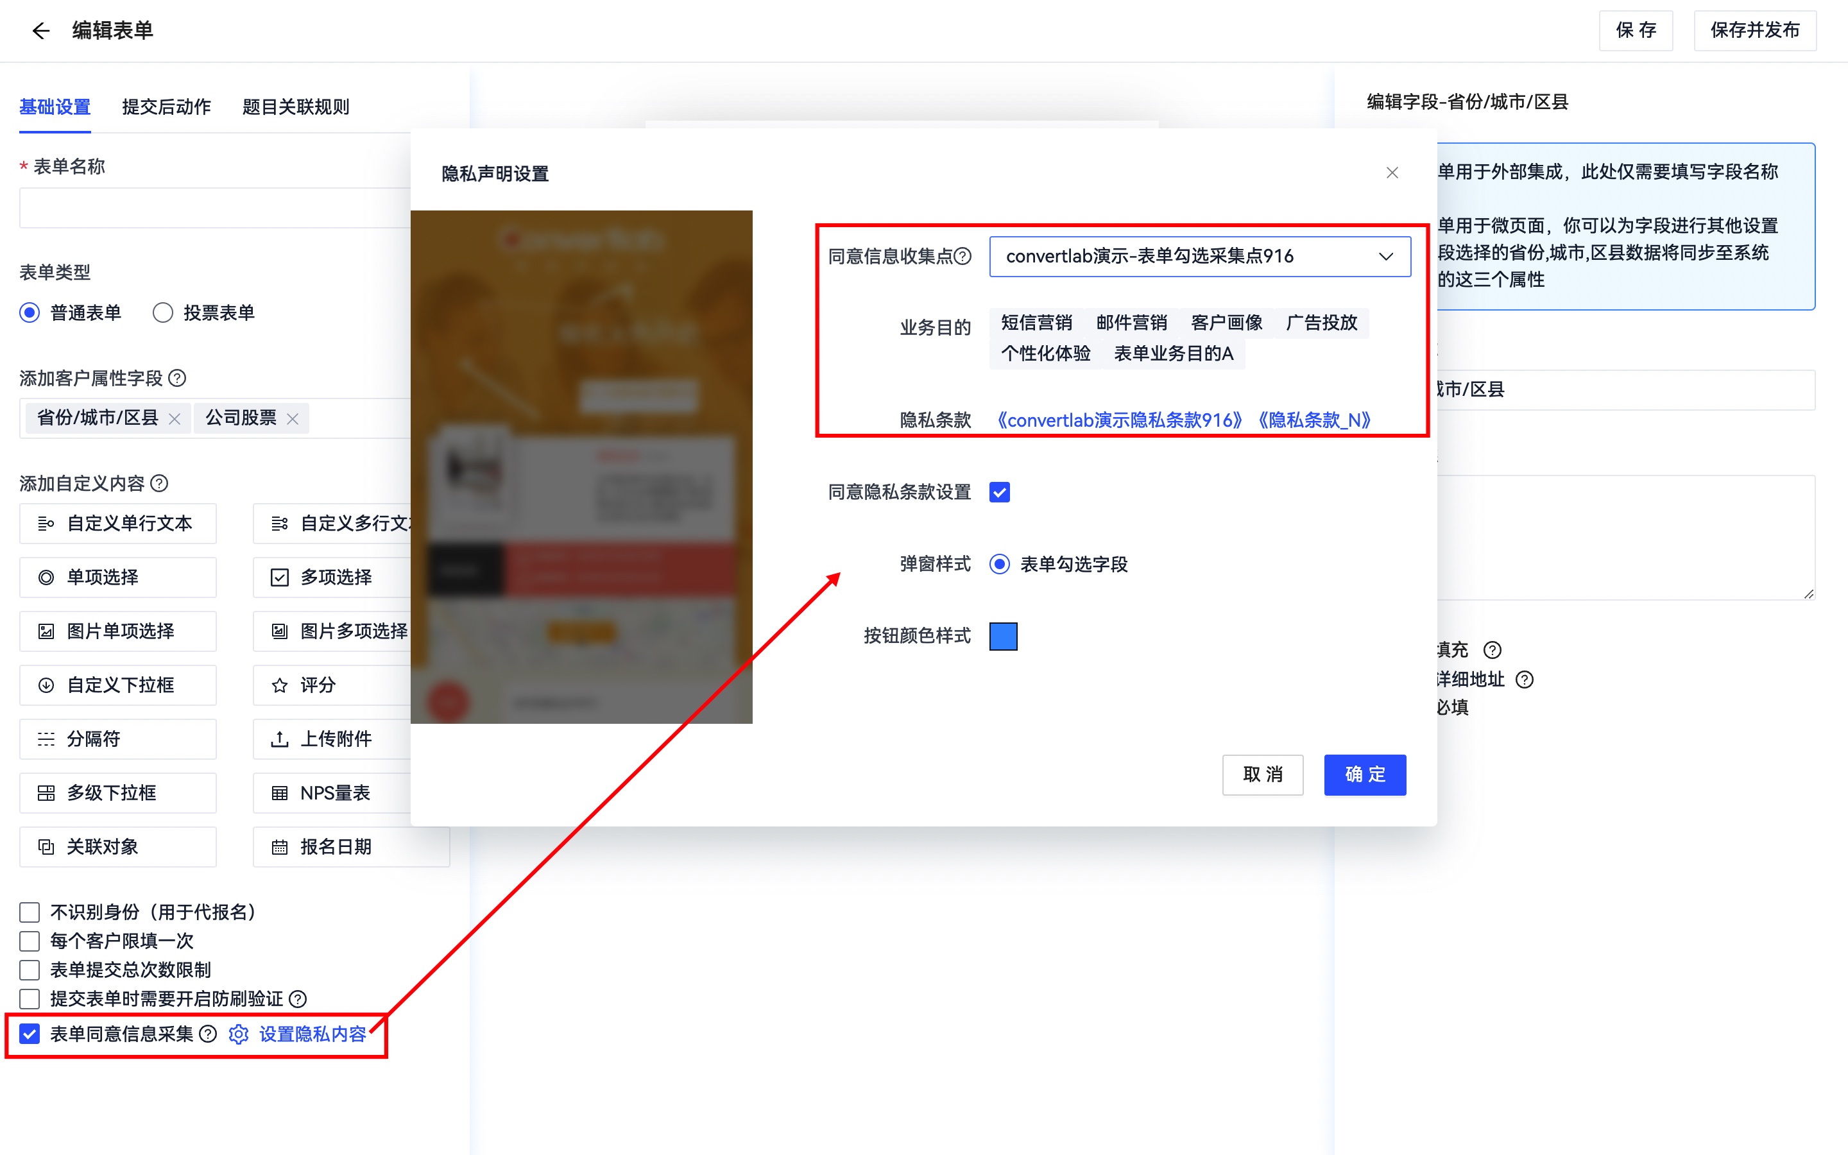Click help icon beside 表单同意信息采集
1848x1155 pixels.
coord(208,1034)
